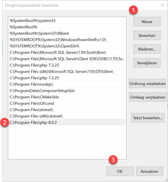
Task: Open Tekst bewerken... editor
Action: [x=148, y=118]
